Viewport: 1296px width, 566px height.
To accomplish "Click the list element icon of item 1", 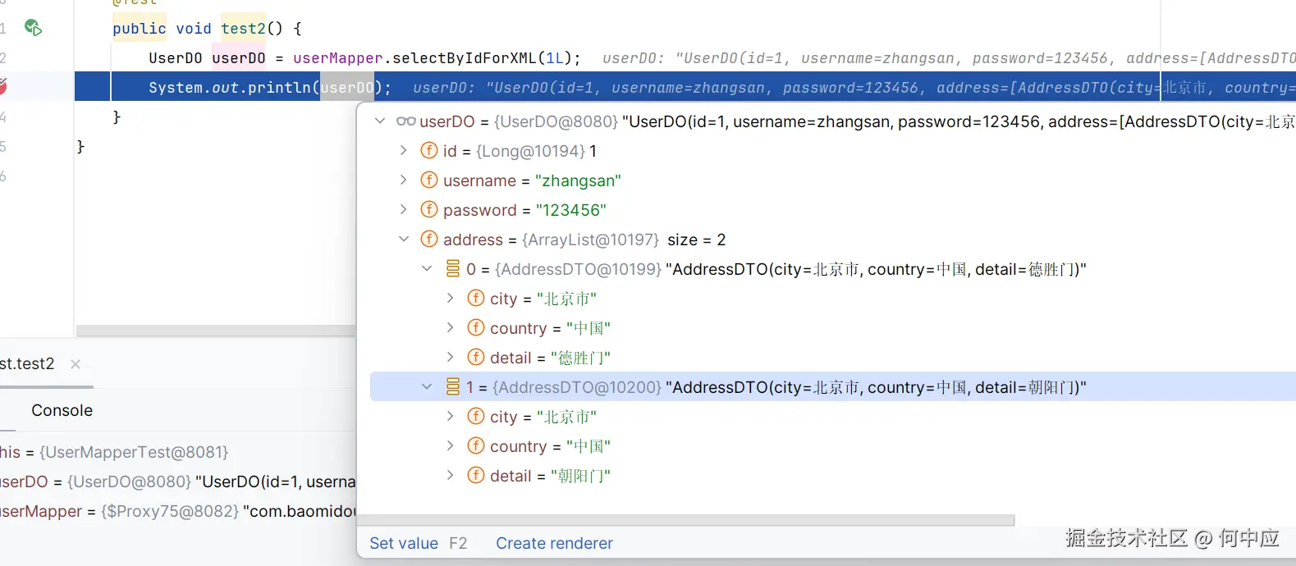I will (453, 387).
